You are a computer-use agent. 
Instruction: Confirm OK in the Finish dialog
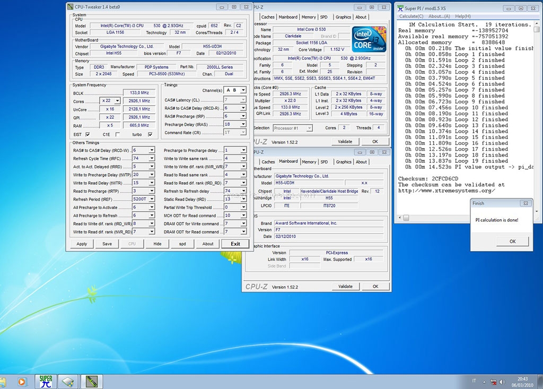513,241
